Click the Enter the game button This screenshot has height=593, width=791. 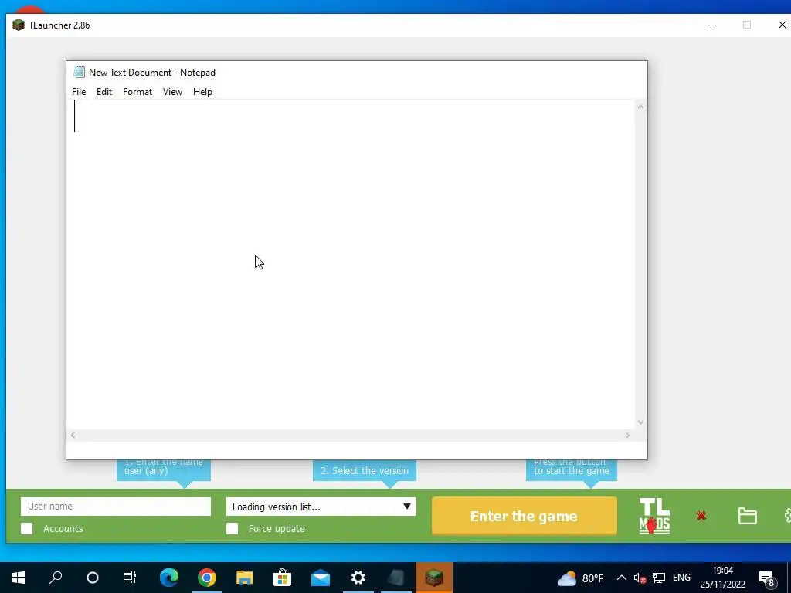525,516
